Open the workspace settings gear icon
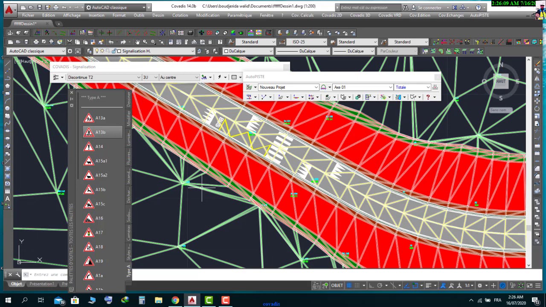The image size is (546, 307). click(x=70, y=51)
